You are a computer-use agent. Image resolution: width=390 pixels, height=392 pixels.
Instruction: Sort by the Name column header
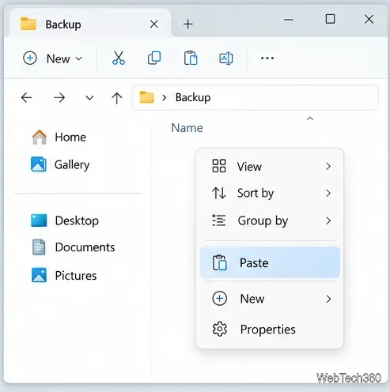[187, 128]
